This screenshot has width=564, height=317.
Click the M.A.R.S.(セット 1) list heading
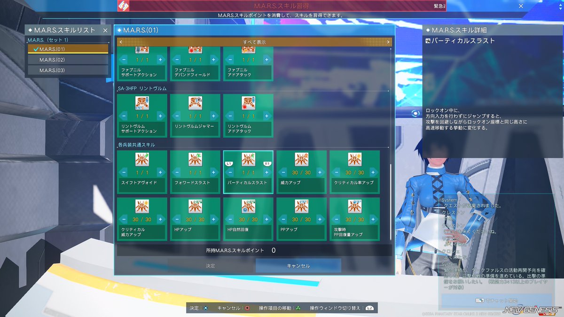(48, 39)
